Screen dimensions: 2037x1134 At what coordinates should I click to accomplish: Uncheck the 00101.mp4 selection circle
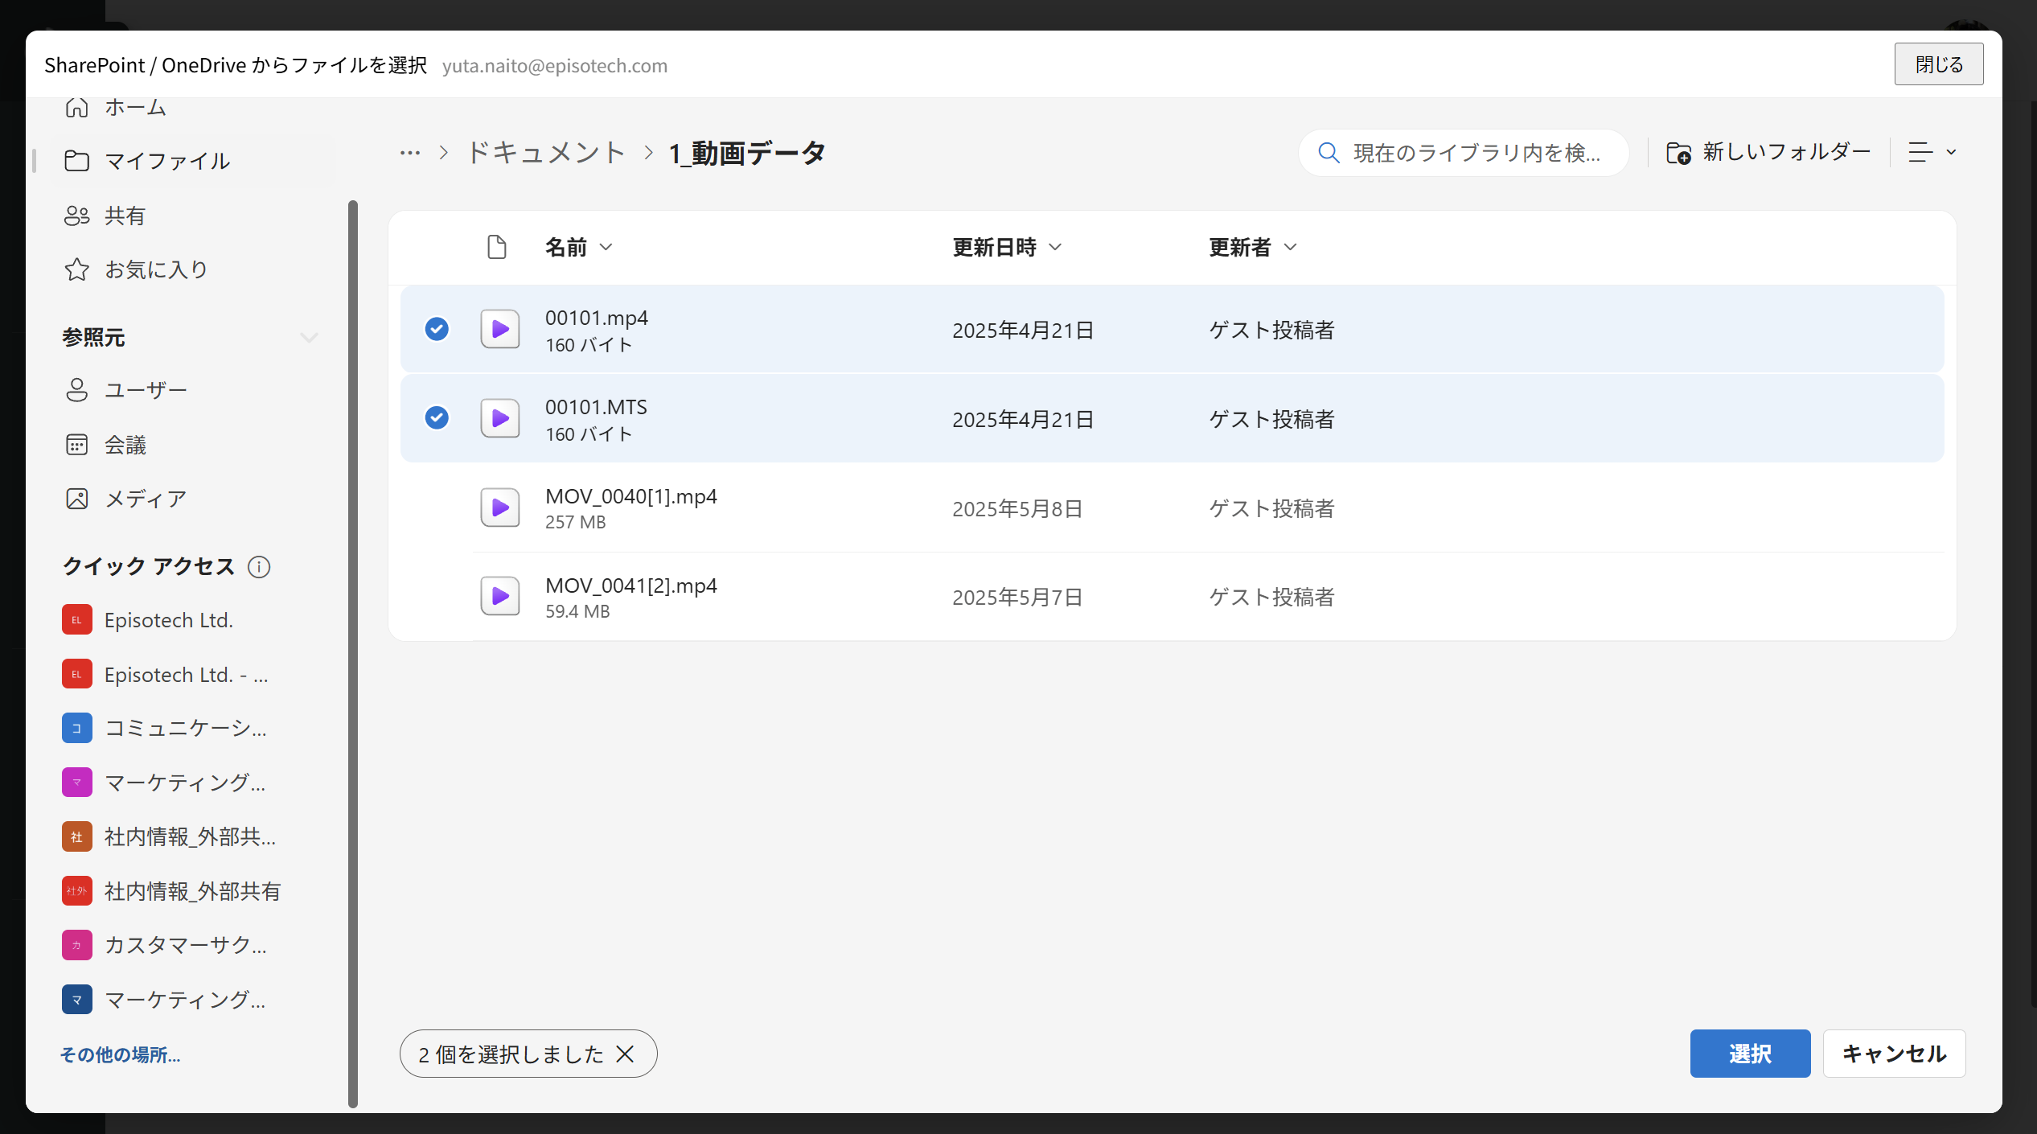[437, 329]
